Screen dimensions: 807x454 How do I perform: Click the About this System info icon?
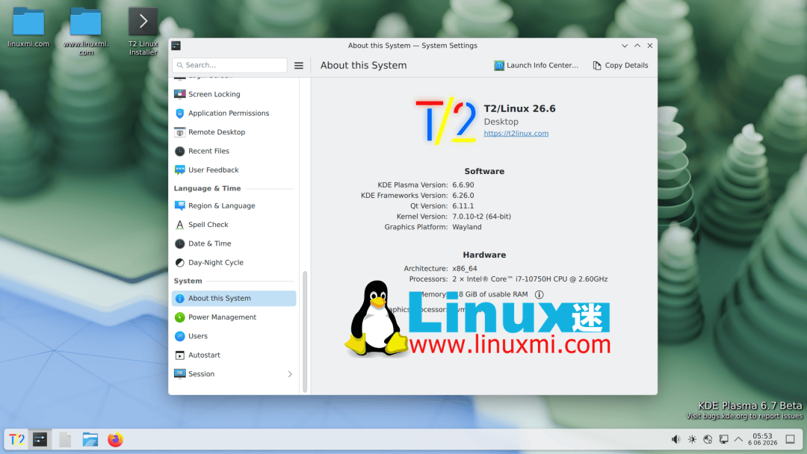(179, 298)
